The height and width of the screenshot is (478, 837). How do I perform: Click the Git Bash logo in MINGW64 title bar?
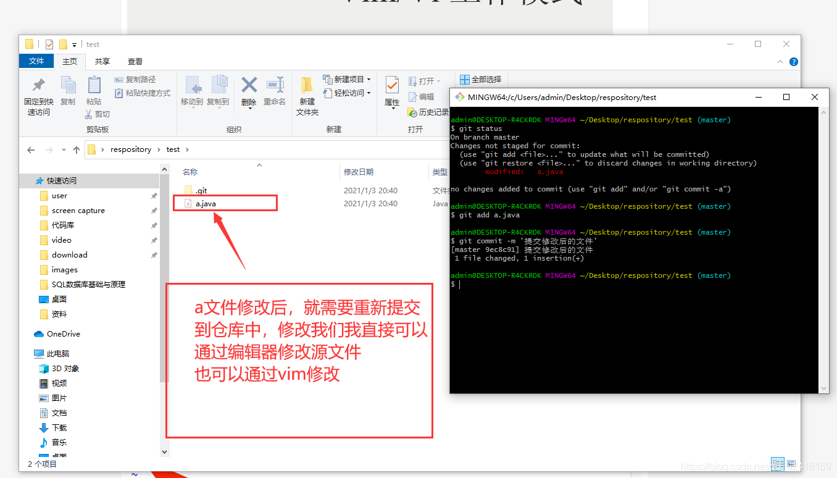(x=460, y=97)
